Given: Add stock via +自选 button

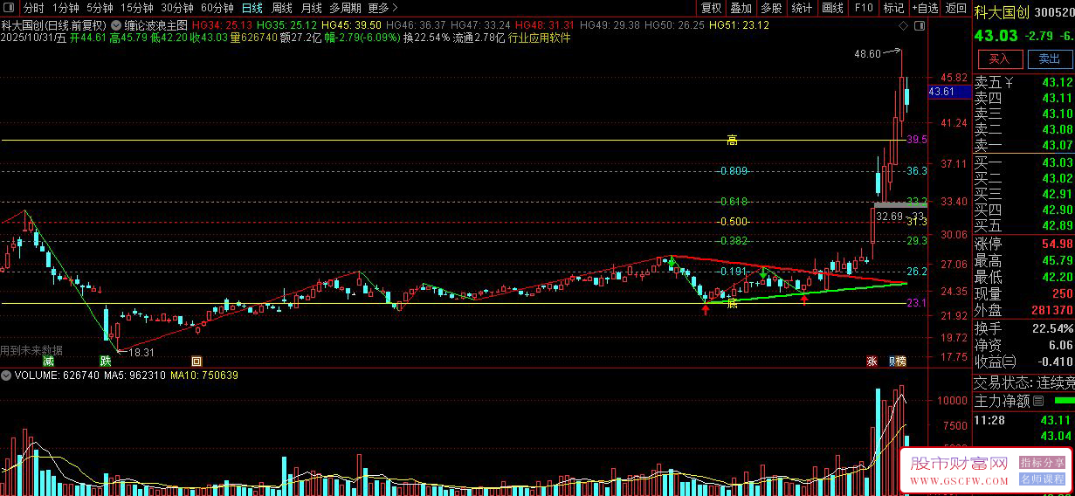Looking at the screenshot, I should [925, 8].
